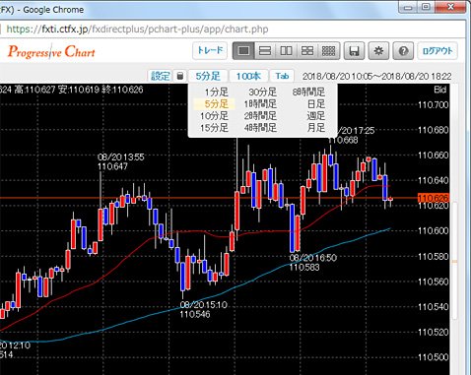Select 日足 from the timeframe list
Screen dimensions: 471x375
[316, 104]
